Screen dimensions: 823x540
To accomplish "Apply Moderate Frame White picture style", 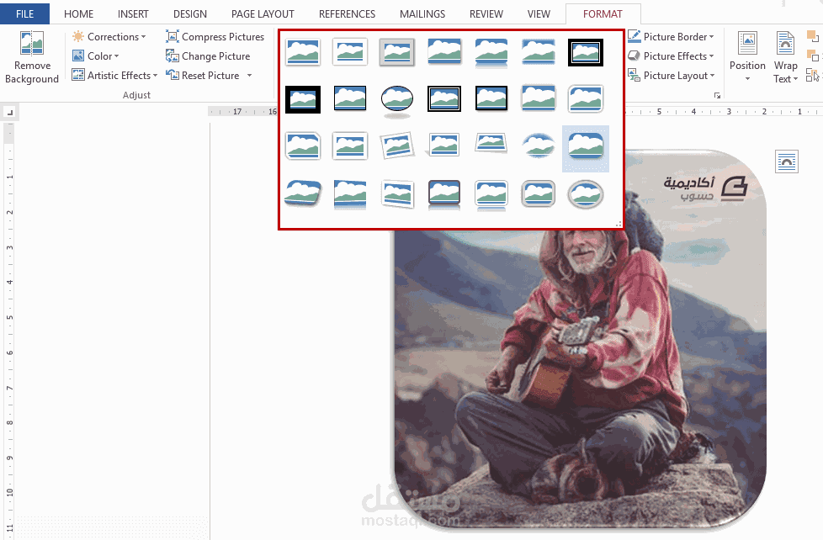I will [x=350, y=146].
